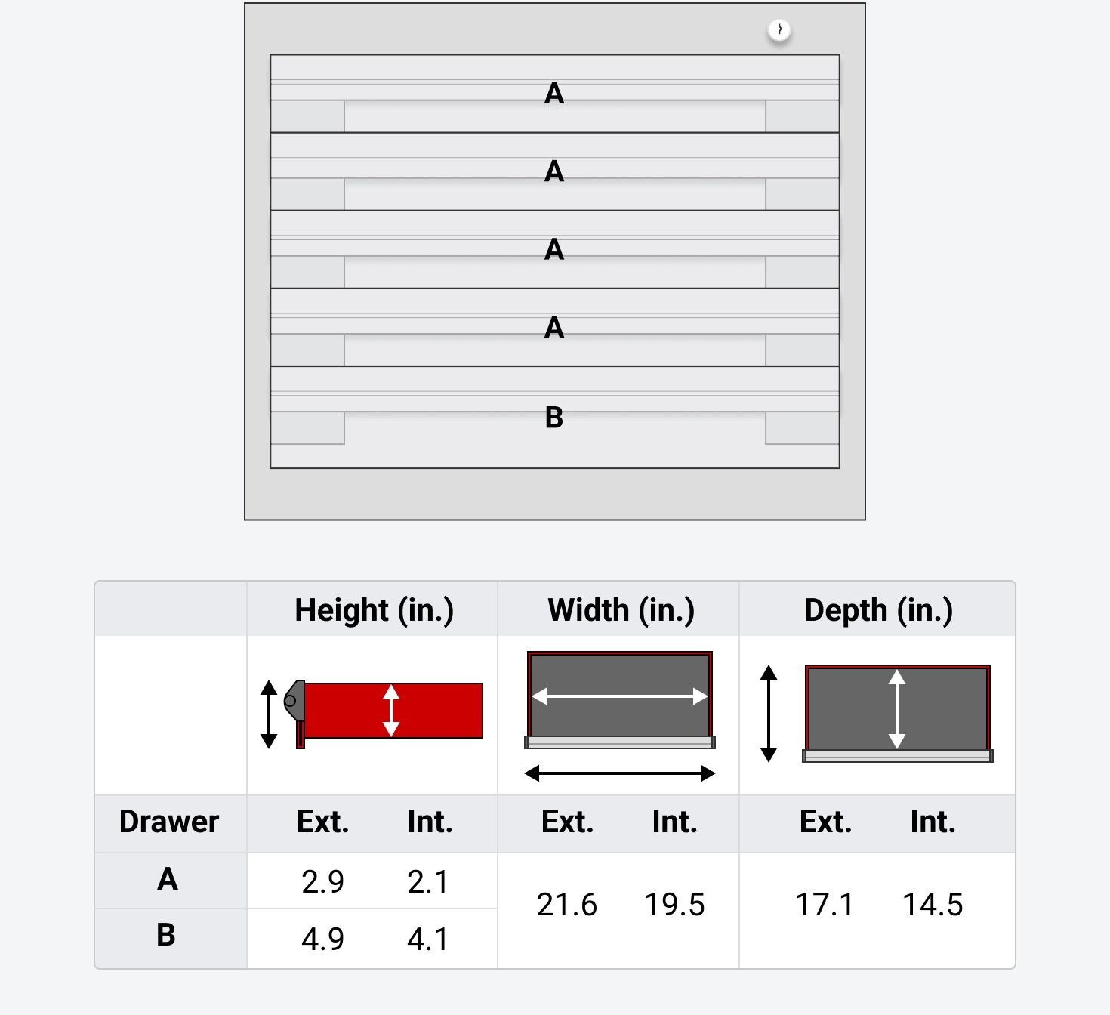Screen dimensions: 1110x1015
Task: Click the Width (in.) column header
Action: coord(621,610)
